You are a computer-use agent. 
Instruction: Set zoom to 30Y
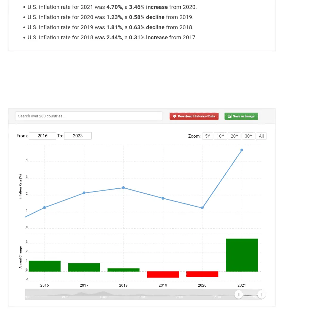248,136
